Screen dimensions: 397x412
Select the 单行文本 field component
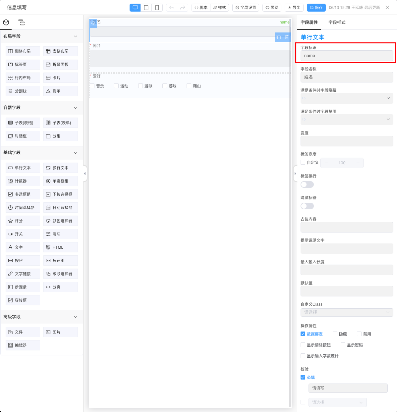coord(23,168)
